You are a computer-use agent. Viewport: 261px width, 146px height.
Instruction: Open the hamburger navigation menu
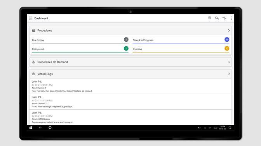[x=31, y=18]
